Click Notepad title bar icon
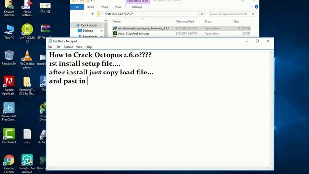 50,41
